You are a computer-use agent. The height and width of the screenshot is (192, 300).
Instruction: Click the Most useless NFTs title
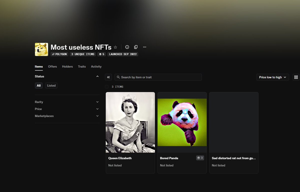tap(81, 47)
